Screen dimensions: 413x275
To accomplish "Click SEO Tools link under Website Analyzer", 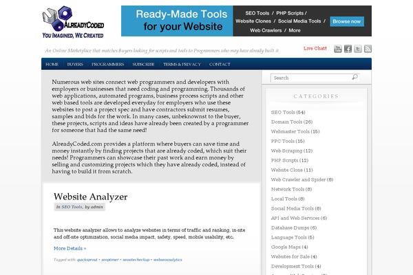I will (72, 207).
